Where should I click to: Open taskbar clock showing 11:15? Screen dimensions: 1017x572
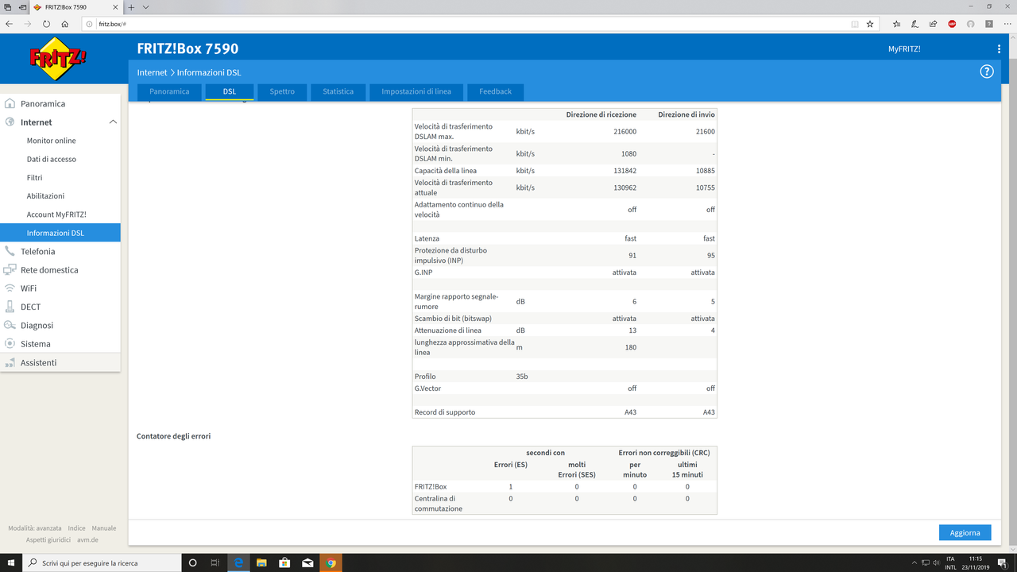pyautogui.click(x=975, y=562)
